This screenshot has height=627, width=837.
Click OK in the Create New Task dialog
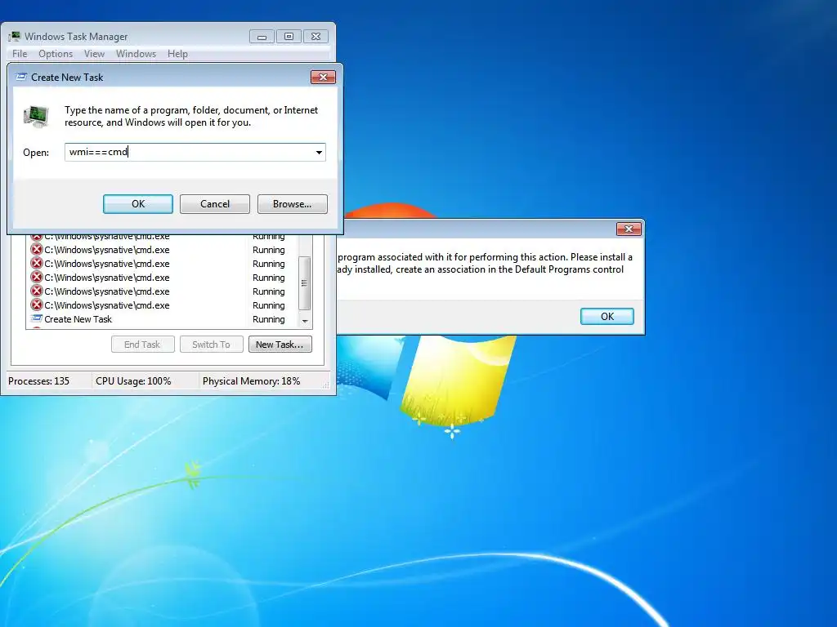[137, 204]
